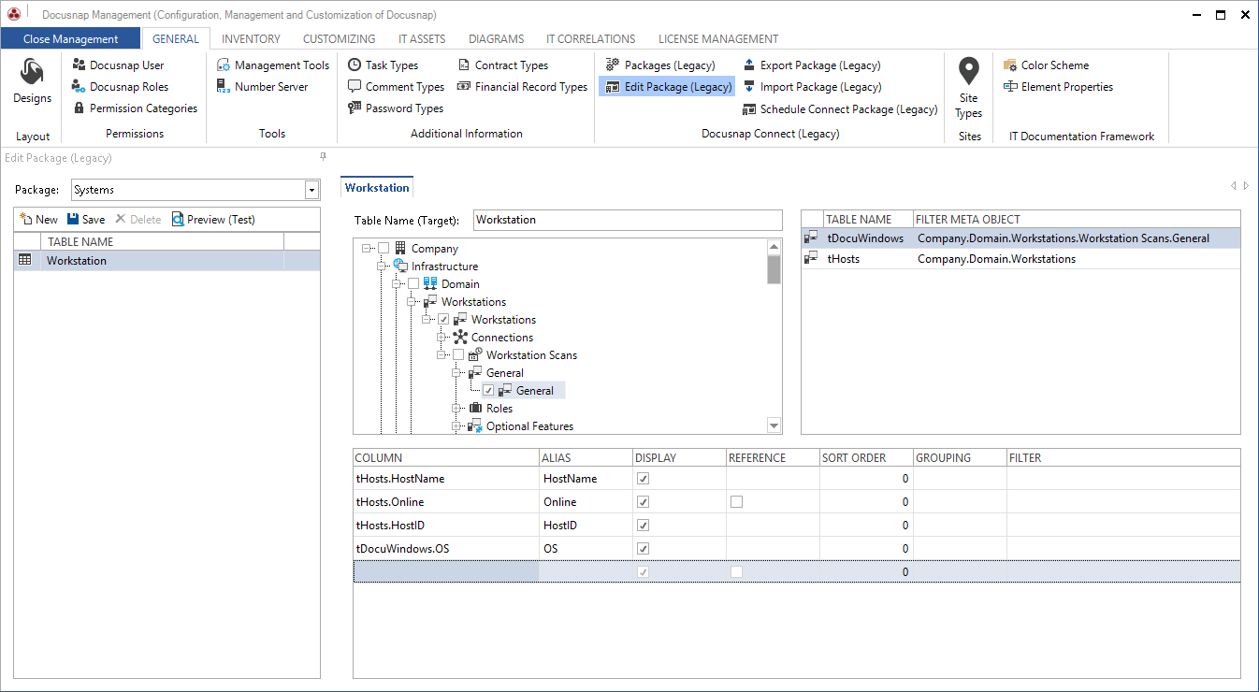Switch to the IT ASSETS tab
Screen dimensions: 1259x692
[422, 39]
